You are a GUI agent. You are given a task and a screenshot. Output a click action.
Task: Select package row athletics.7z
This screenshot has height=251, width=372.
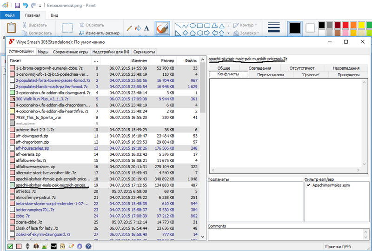click(104, 191)
